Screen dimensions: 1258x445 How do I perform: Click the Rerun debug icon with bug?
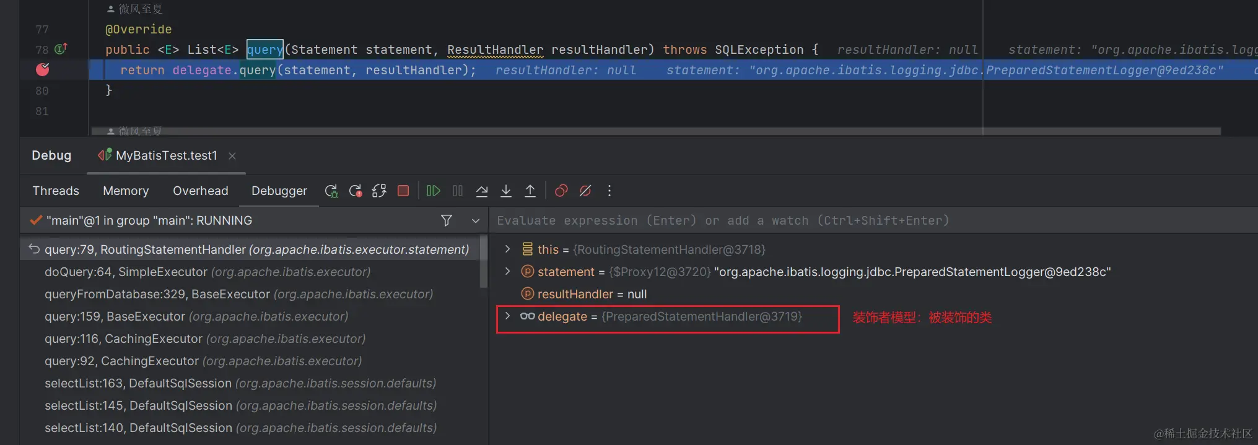pyautogui.click(x=331, y=191)
